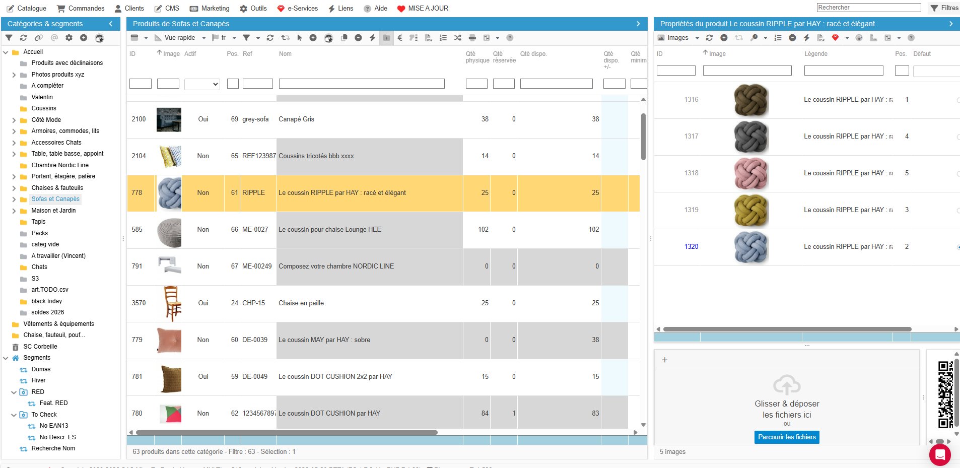The image size is (960, 468).
Task: Select the mustard yellow cushion thumbnail, image 1319
Action: pyautogui.click(x=750, y=210)
